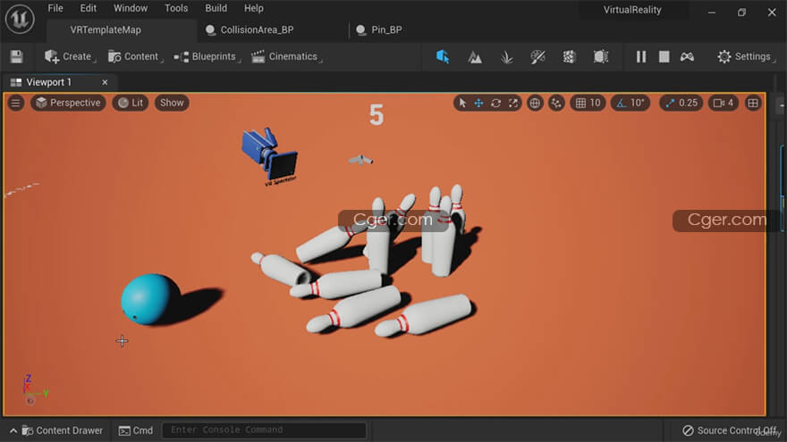Select the translate gizmo tool

pyautogui.click(x=478, y=103)
